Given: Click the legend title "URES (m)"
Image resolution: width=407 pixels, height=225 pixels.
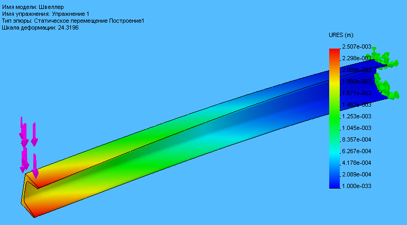Looking at the screenshot, I should (341, 35).
